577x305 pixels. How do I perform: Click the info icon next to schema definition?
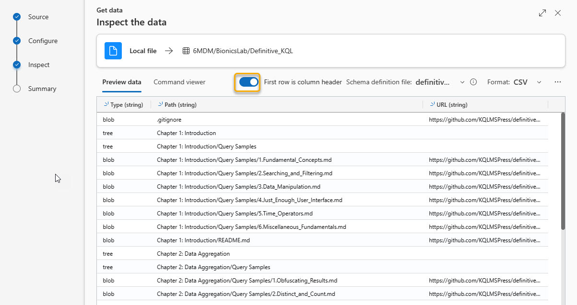(473, 82)
